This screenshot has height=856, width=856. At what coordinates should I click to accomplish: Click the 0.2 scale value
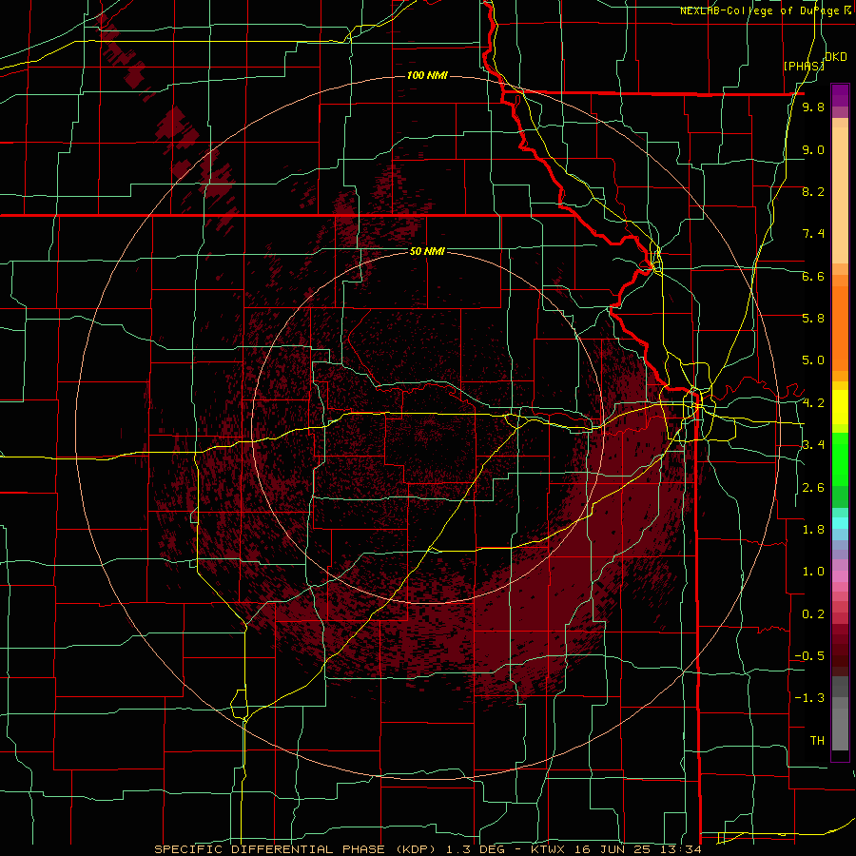813,614
